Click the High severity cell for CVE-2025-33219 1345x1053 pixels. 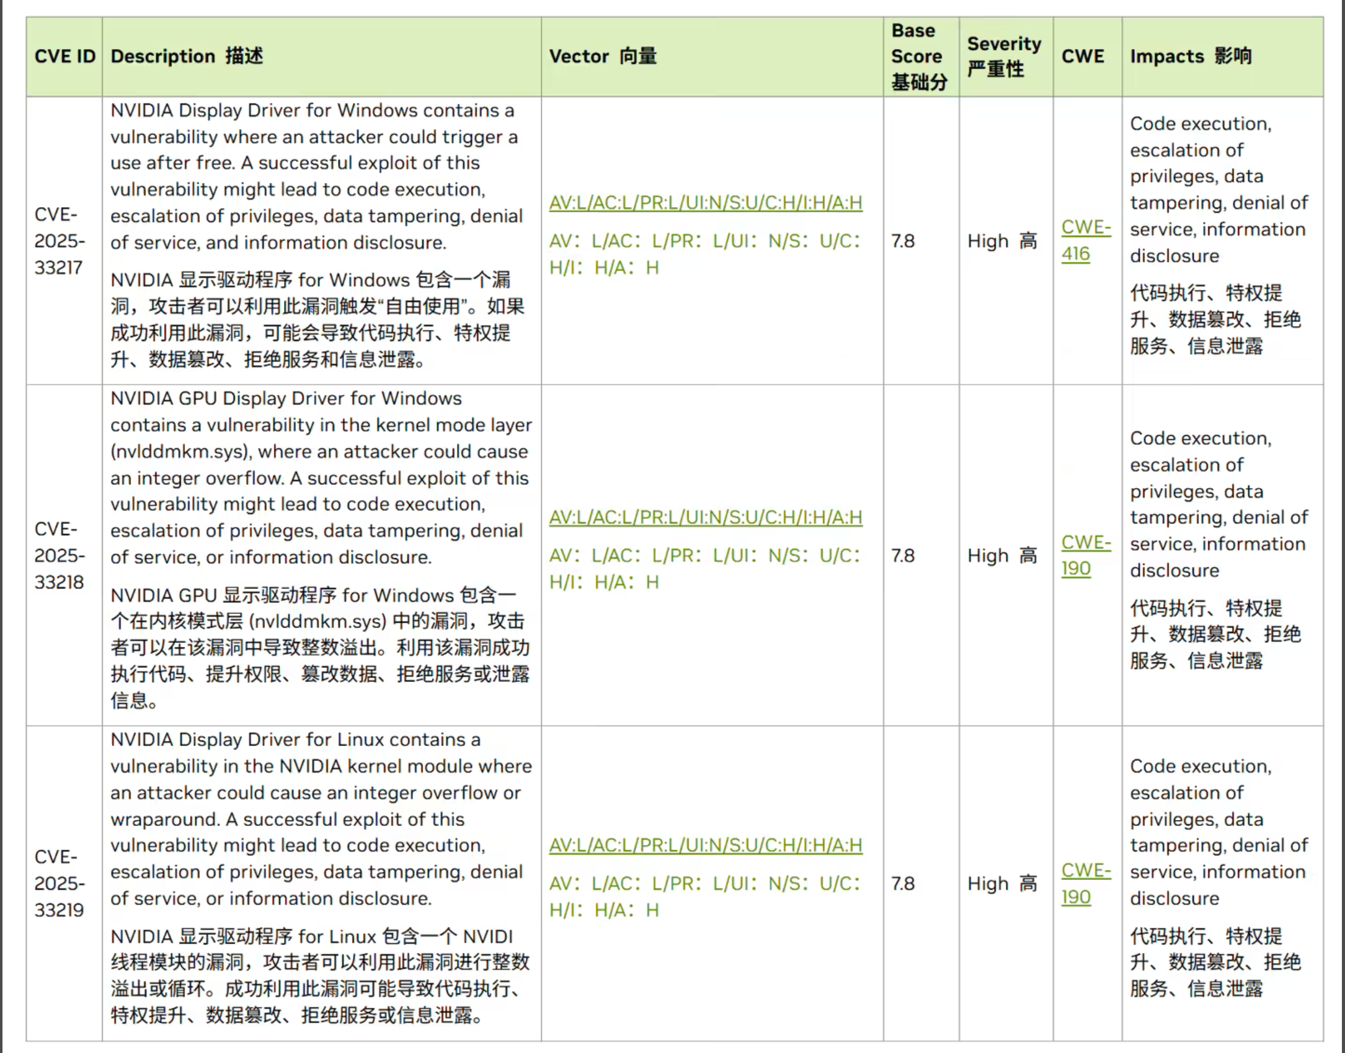1001,883
